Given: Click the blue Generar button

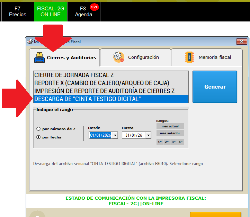Looking at the screenshot, I should 215,87.
